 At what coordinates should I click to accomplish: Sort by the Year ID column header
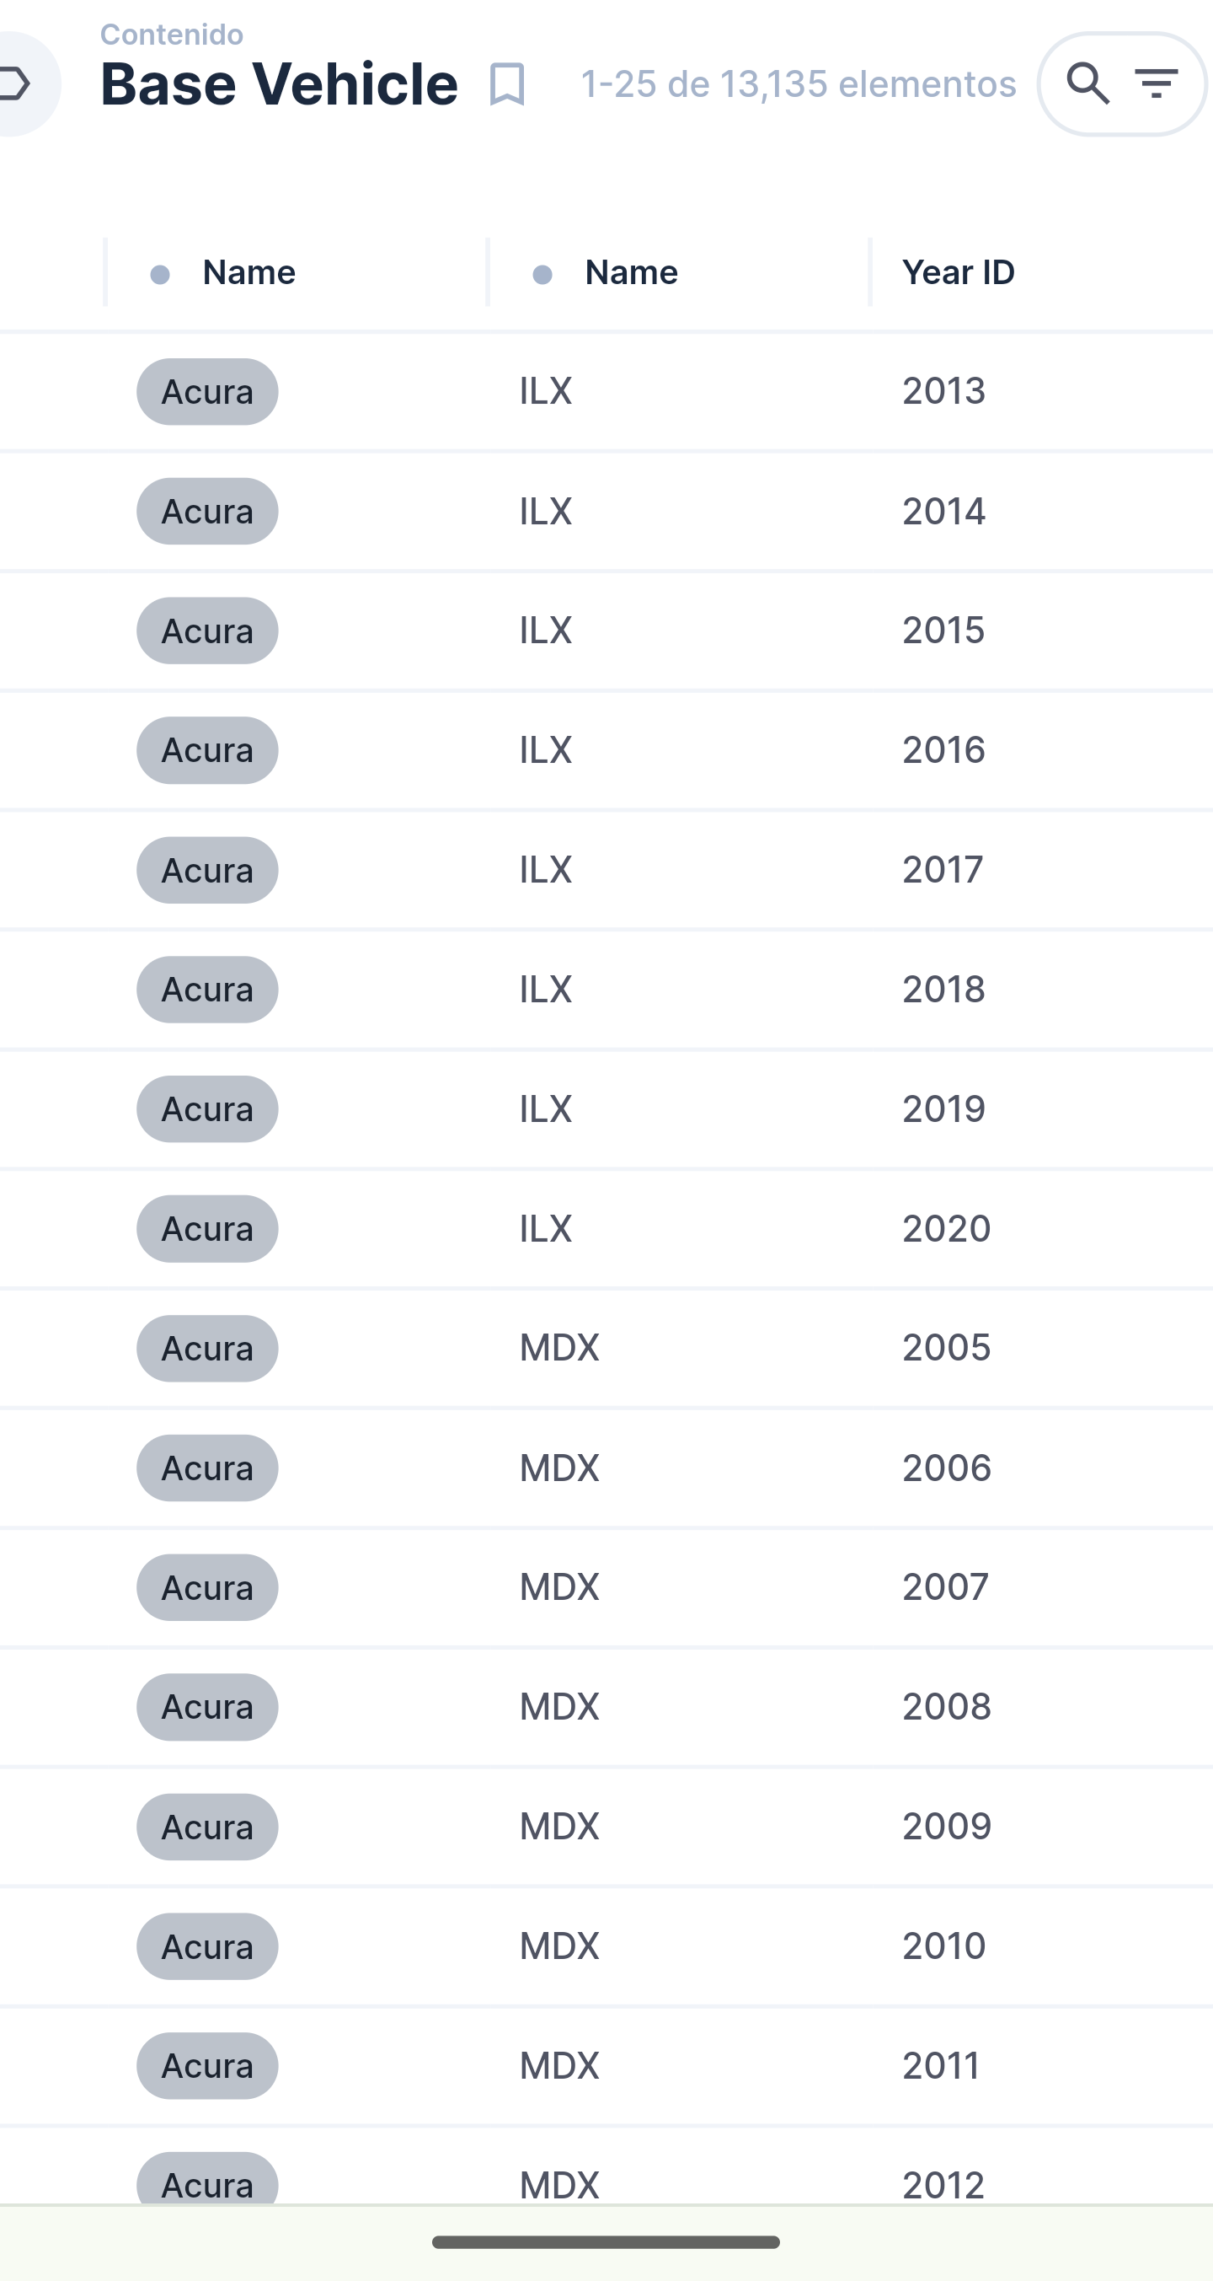(959, 273)
